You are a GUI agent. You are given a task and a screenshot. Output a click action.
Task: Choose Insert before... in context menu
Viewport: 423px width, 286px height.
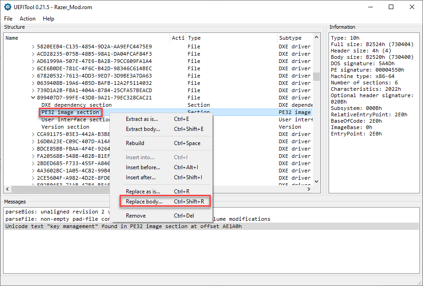click(161, 167)
